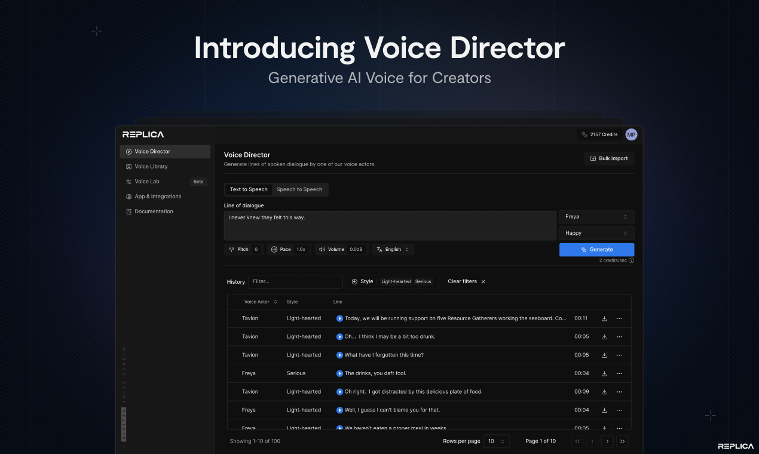Toggle the Serious style filter
The width and height of the screenshot is (759, 454).
coord(423,281)
